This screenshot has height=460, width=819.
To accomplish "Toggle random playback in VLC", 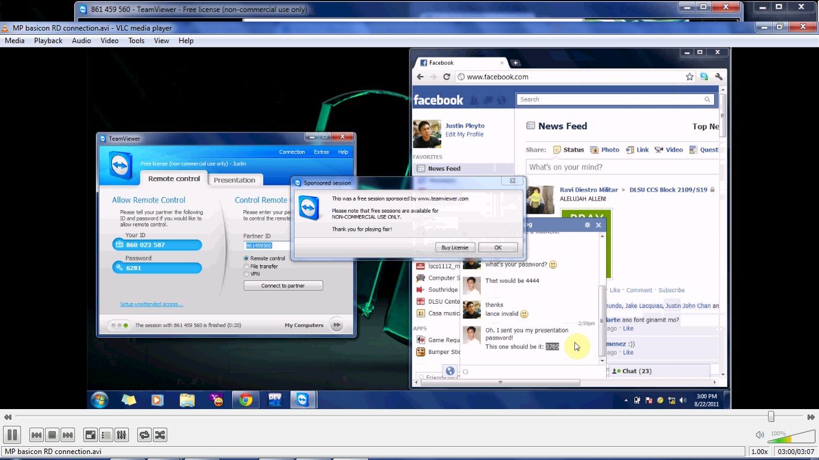I will click(x=159, y=435).
